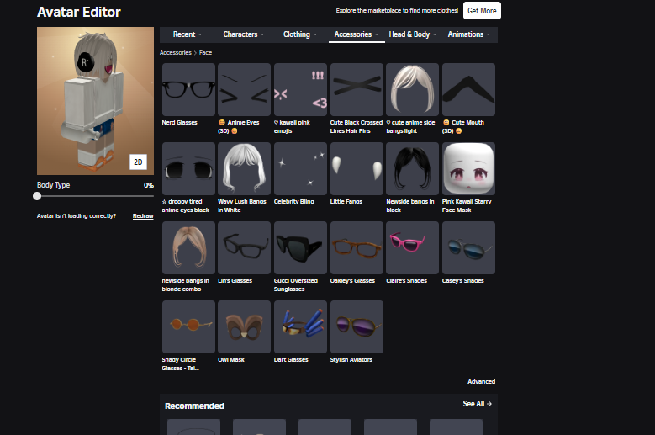Click the Little Fangs name text

[346, 201]
